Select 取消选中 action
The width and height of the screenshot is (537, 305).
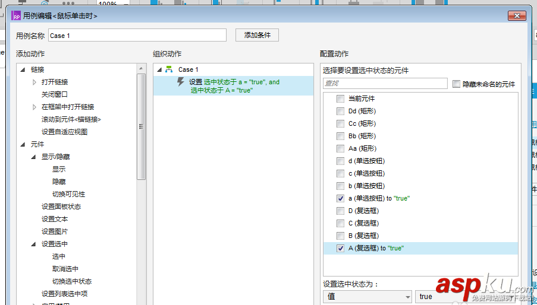point(65,269)
